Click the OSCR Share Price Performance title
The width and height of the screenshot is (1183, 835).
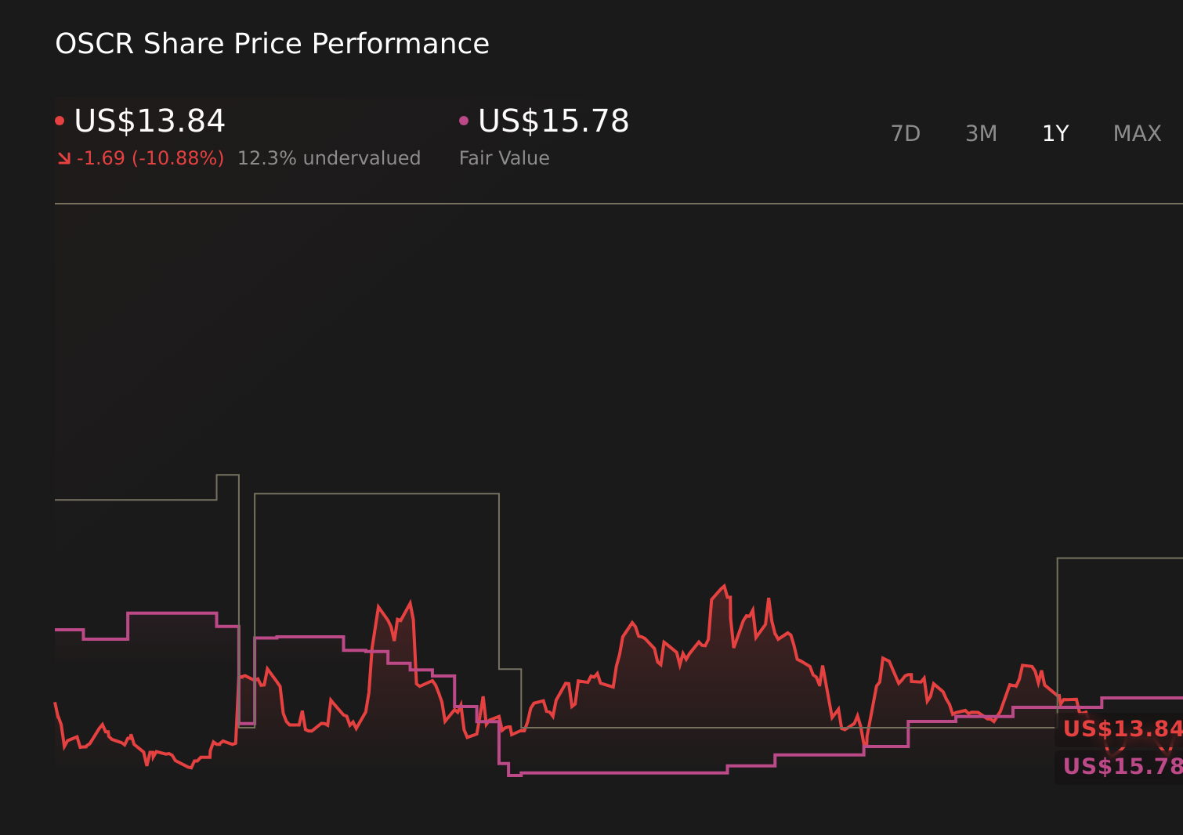pos(271,44)
